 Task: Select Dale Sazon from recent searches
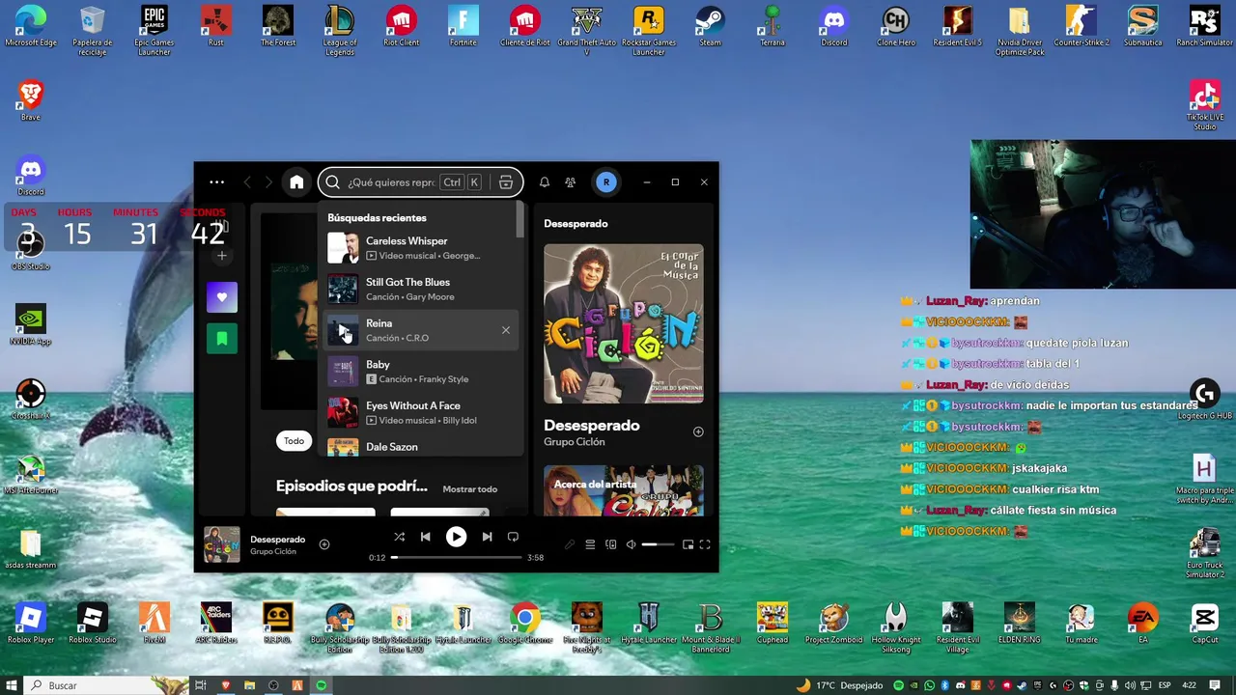pos(420,446)
